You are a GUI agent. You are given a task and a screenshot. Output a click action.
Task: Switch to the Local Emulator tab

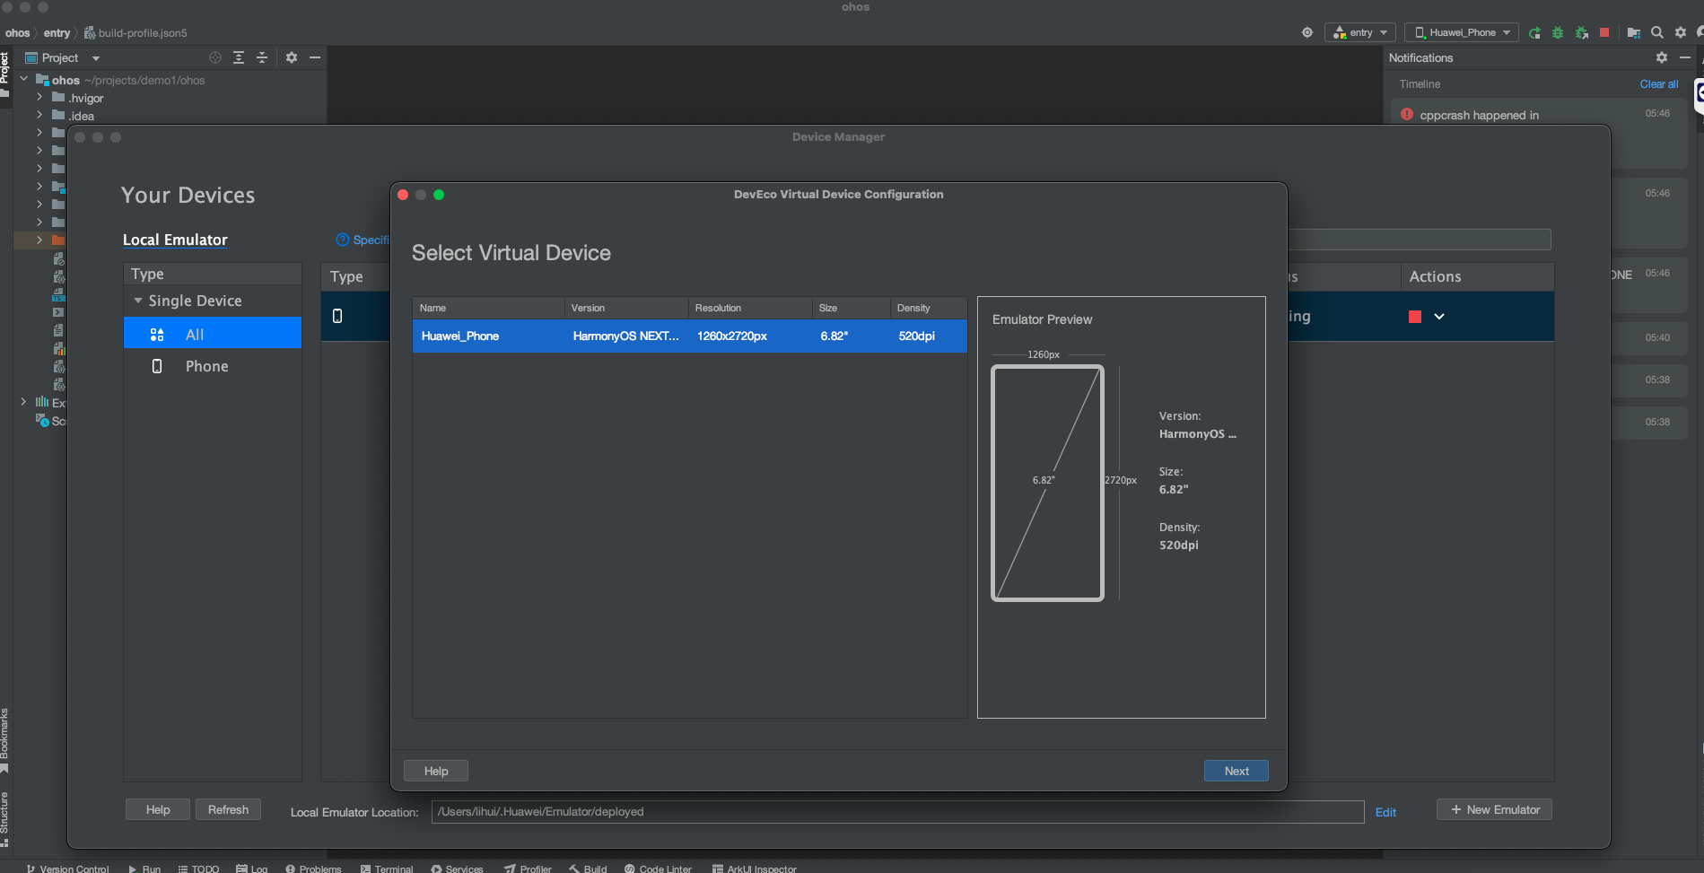(175, 240)
